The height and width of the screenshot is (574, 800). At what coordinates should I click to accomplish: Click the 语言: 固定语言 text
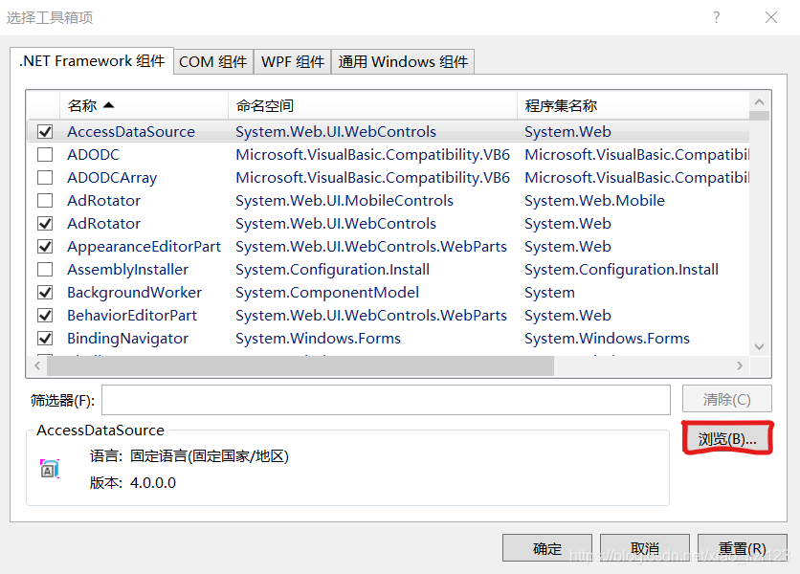pyautogui.click(x=189, y=456)
